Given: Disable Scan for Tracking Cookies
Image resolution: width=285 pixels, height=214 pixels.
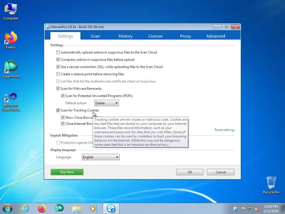Looking at the screenshot, I should [58, 110].
